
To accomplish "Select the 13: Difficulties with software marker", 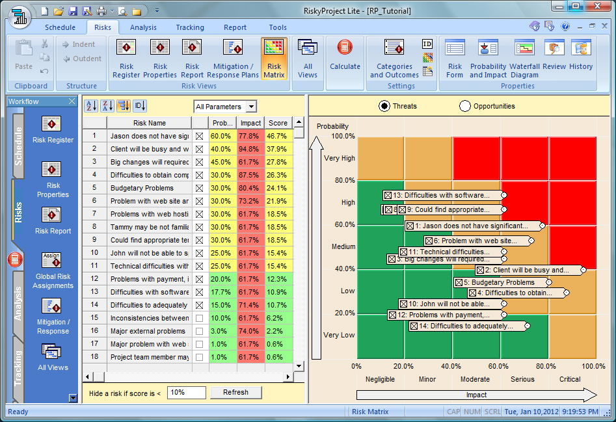I will pos(444,195).
